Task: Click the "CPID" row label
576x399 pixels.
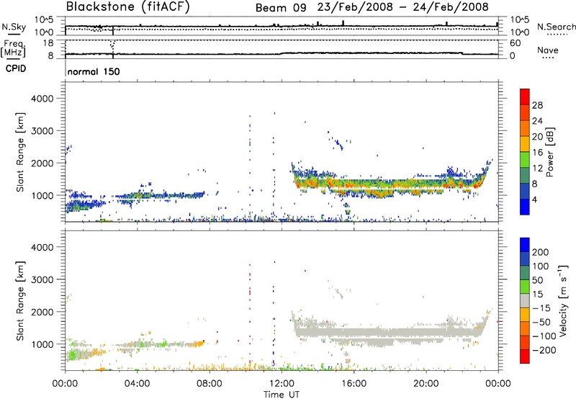Action: 16,68
